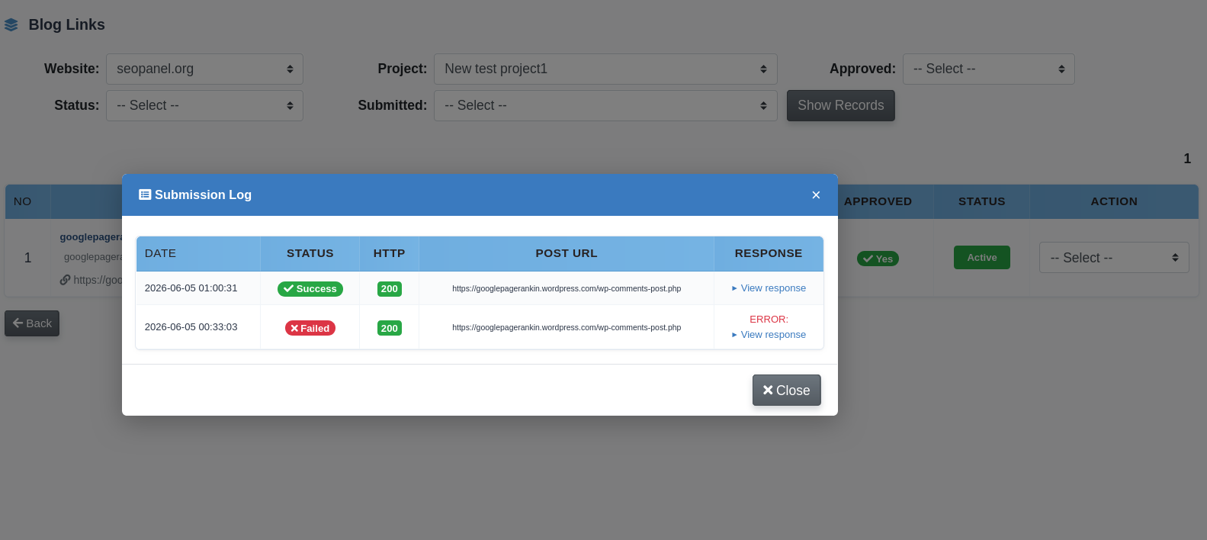Click post URL in the Failed row

point(567,327)
